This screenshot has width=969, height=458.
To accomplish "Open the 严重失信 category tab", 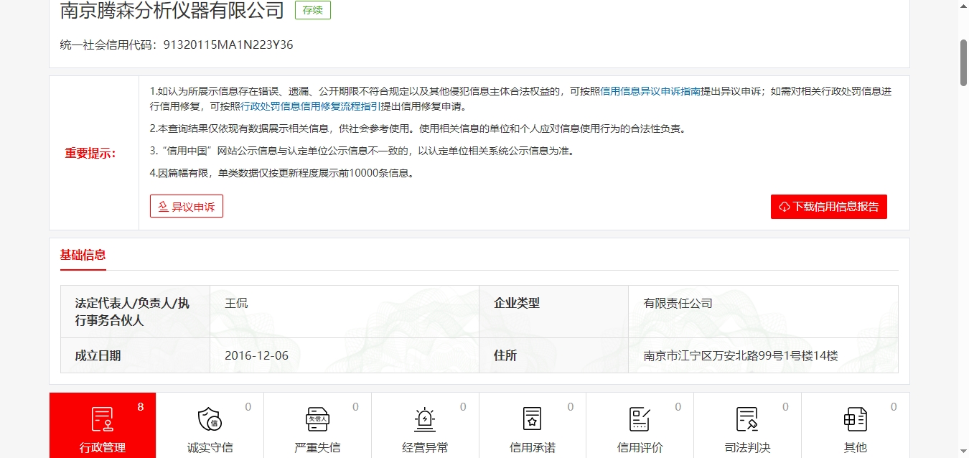I will click(317, 425).
